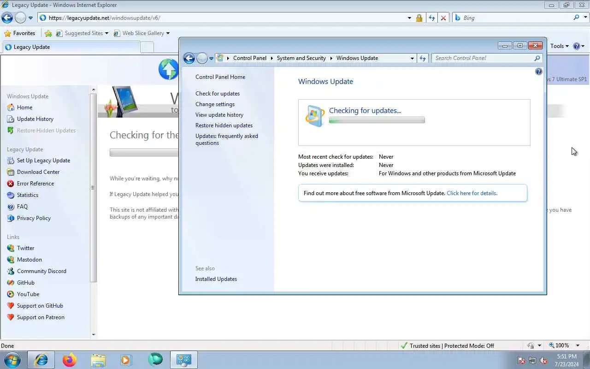Open the Privacy Policy link

pos(34,218)
